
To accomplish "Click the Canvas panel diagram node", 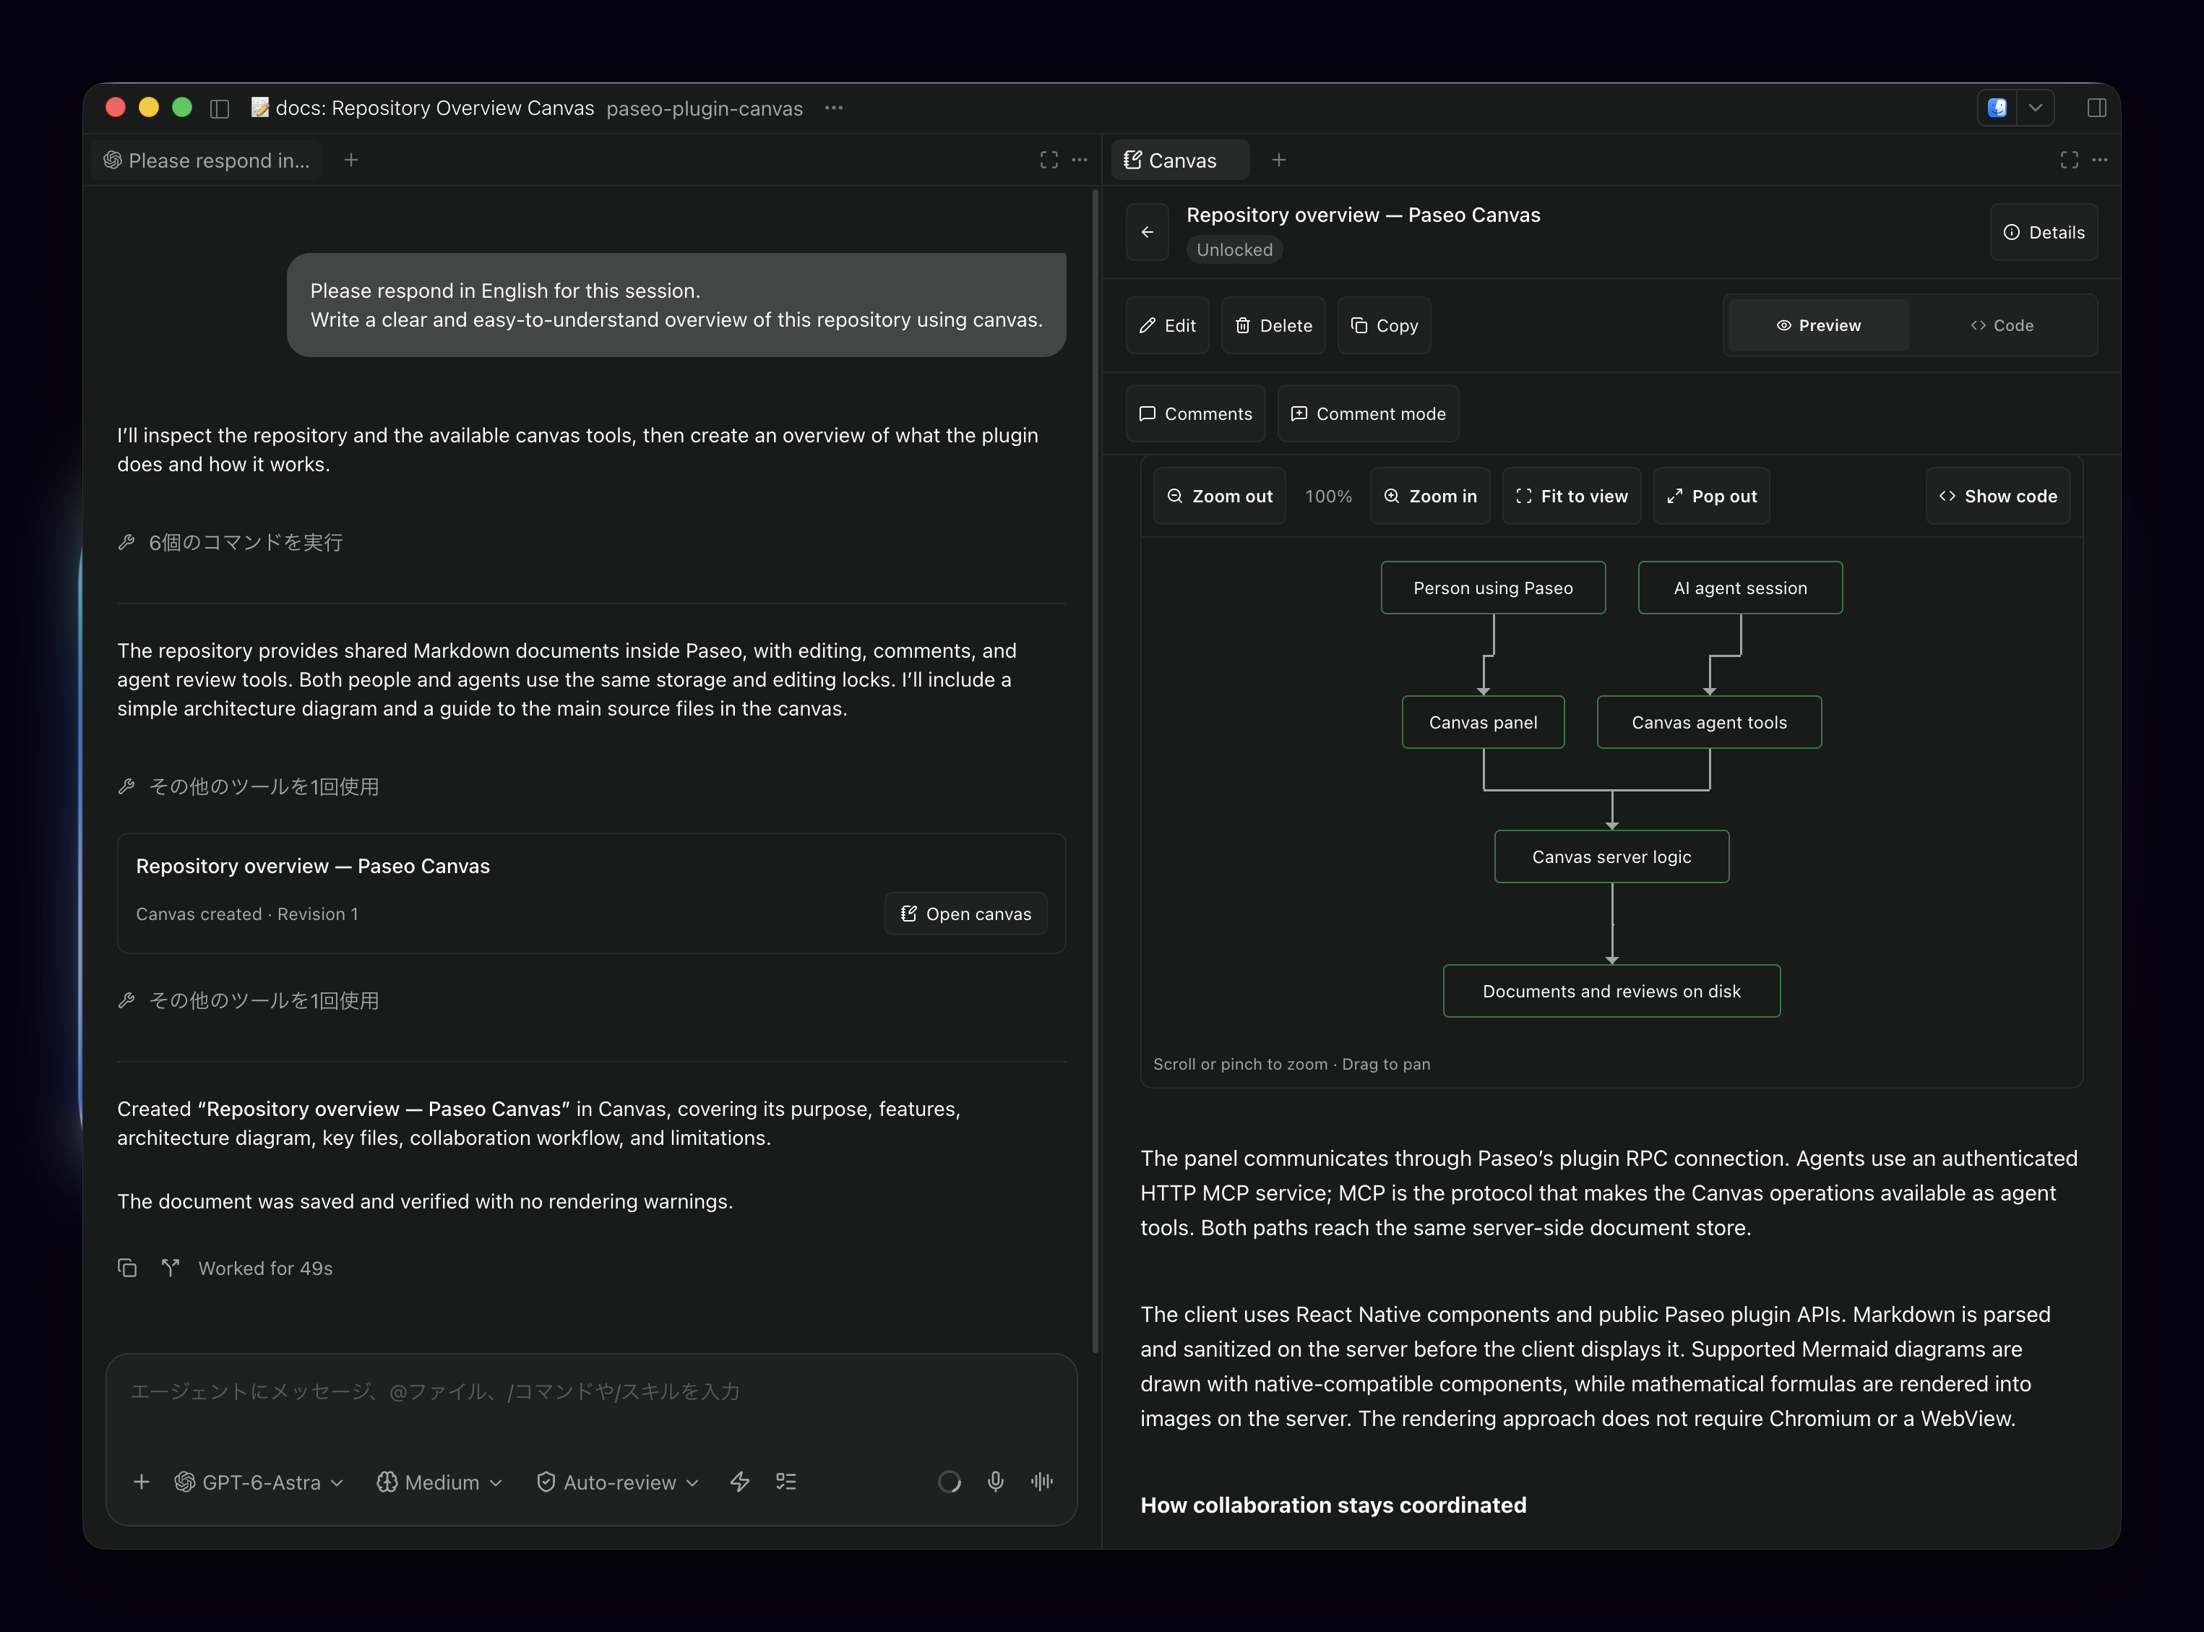I will [x=1483, y=722].
